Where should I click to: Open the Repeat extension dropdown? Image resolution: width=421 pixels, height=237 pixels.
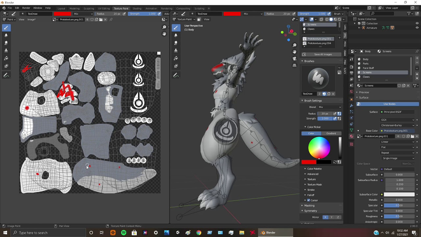click(397, 153)
